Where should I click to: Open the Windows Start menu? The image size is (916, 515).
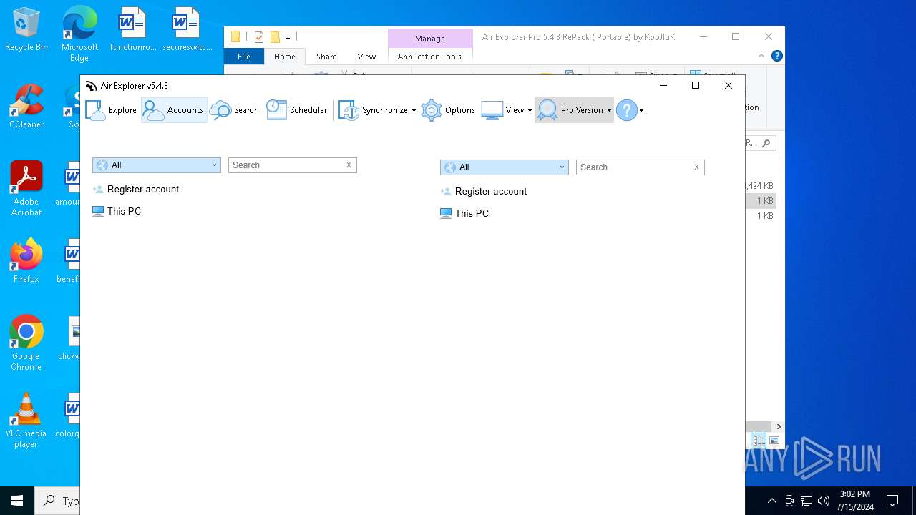[17, 501]
